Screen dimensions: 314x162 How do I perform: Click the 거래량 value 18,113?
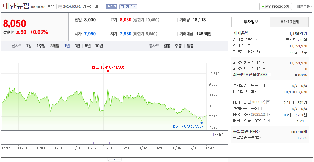point(199,20)
